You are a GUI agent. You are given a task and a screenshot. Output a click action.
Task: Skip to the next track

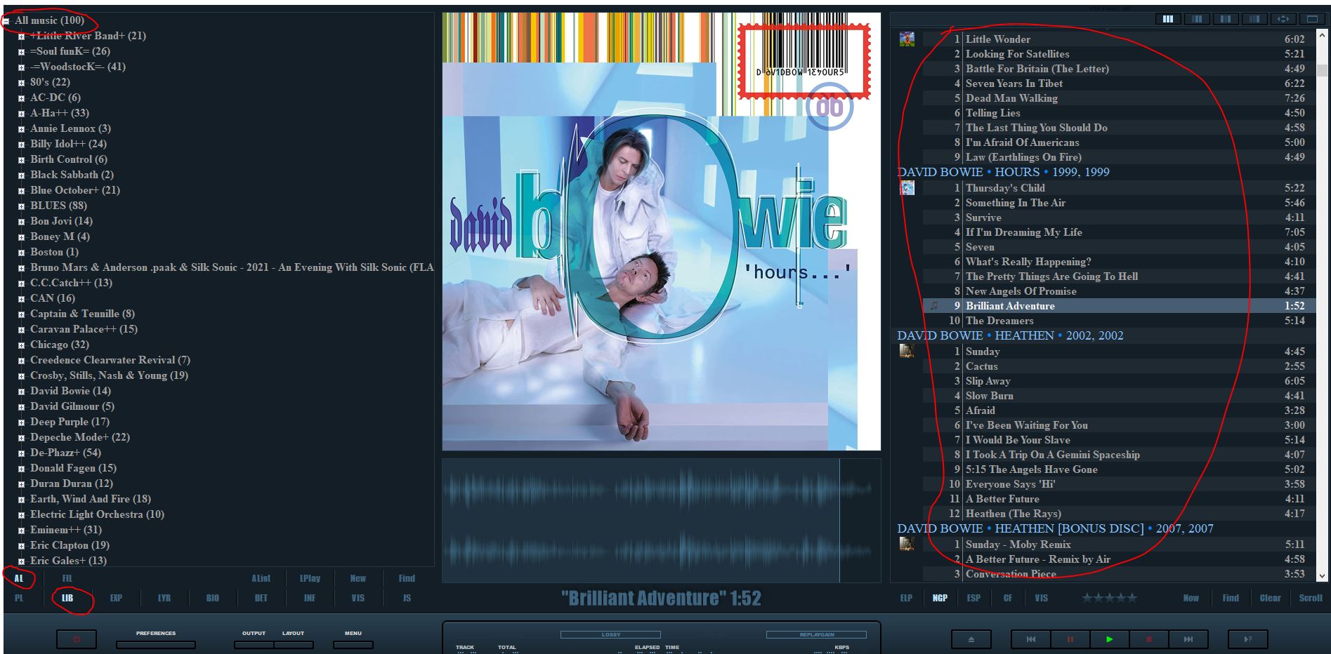click(x=1188, y=639)
